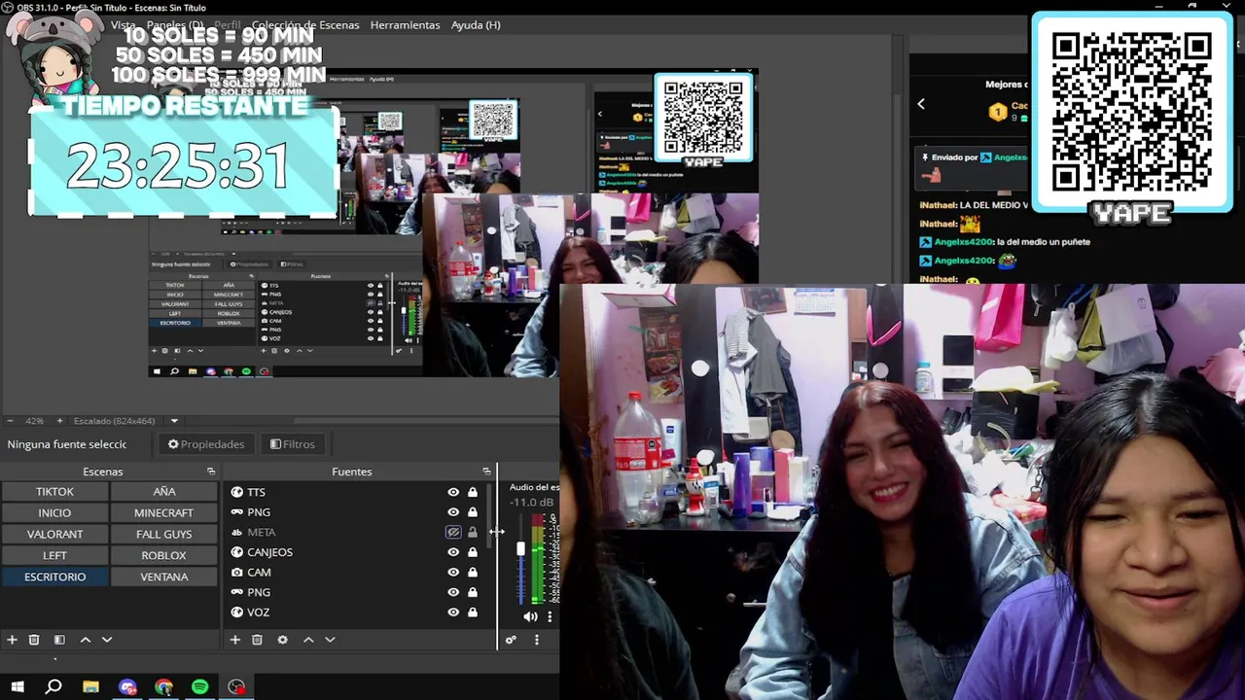Click the Propiedades button
1245x700 pixels.
tap(205, 444)
